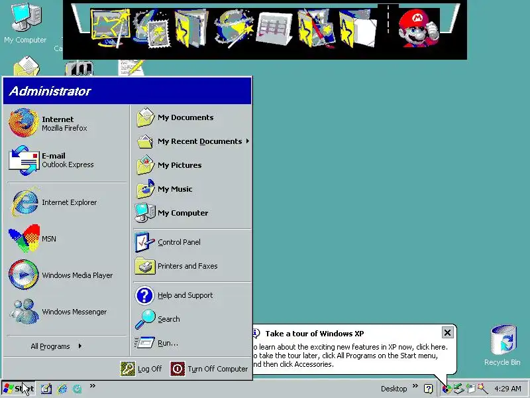Click the Desktop toolbar label
Image resolution: width=530 pixels, height=398 pixels.
[394, 389]
